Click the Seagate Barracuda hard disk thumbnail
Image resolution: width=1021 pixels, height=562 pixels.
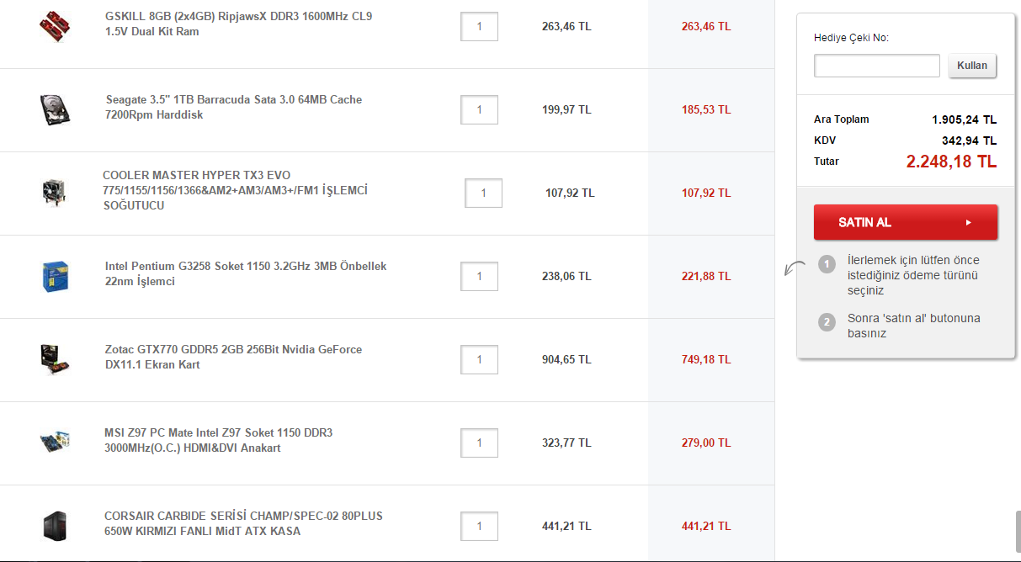pyautogui.click(x=55, y=109)
